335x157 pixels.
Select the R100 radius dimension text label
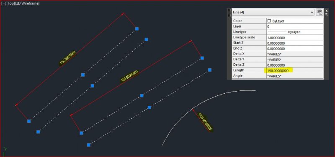[205, 122]
